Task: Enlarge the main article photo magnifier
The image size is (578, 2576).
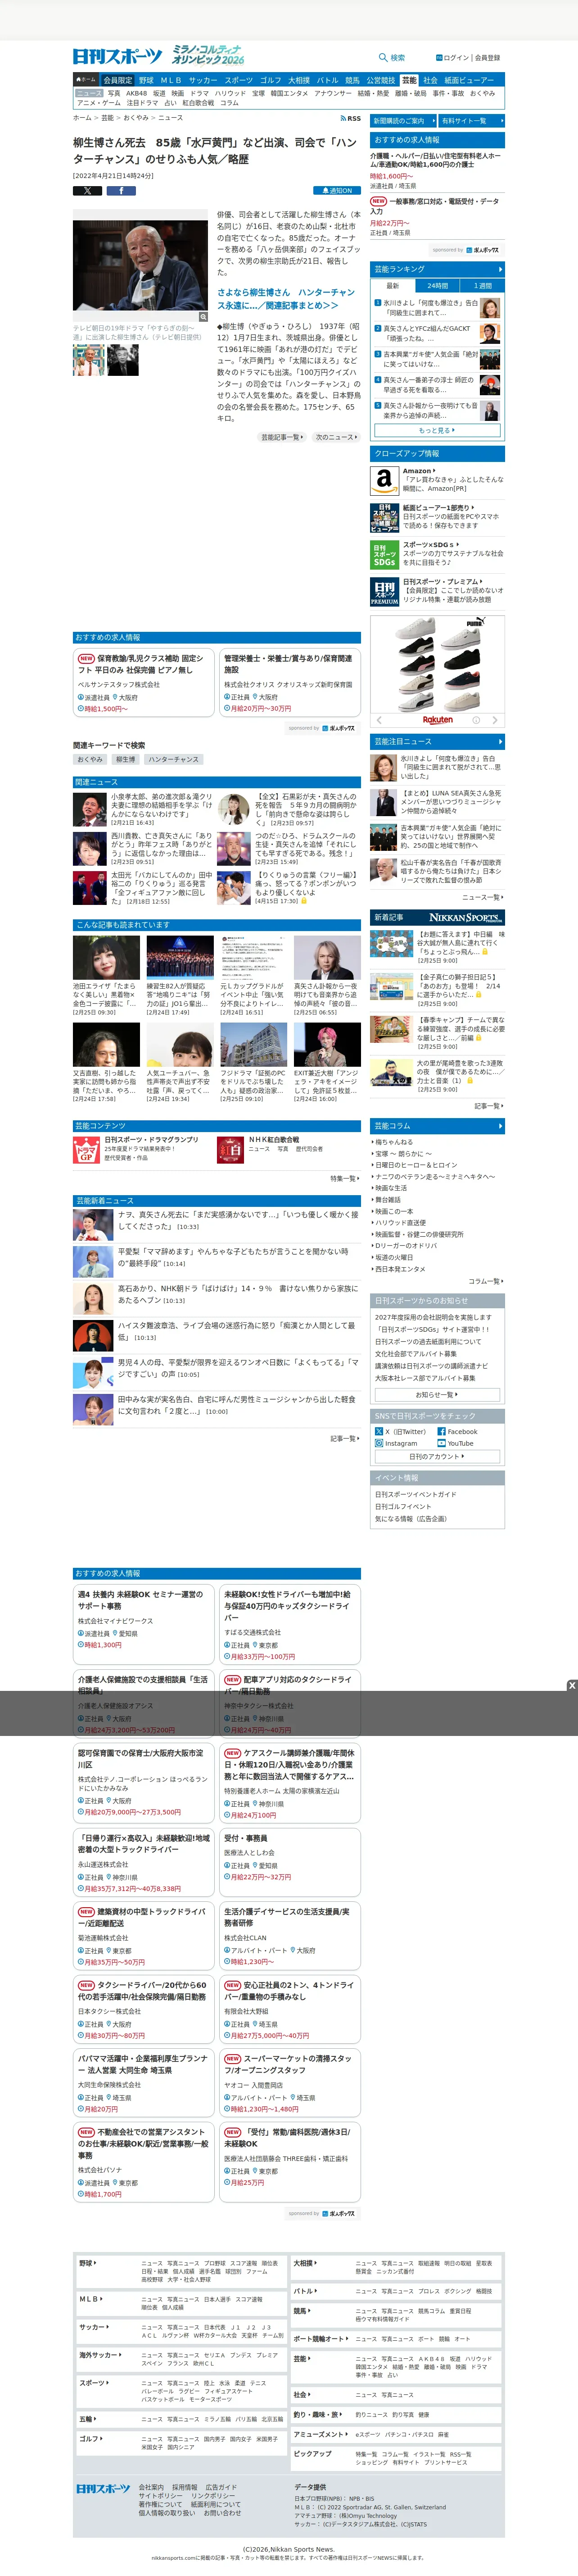Action: pos(203,317)
